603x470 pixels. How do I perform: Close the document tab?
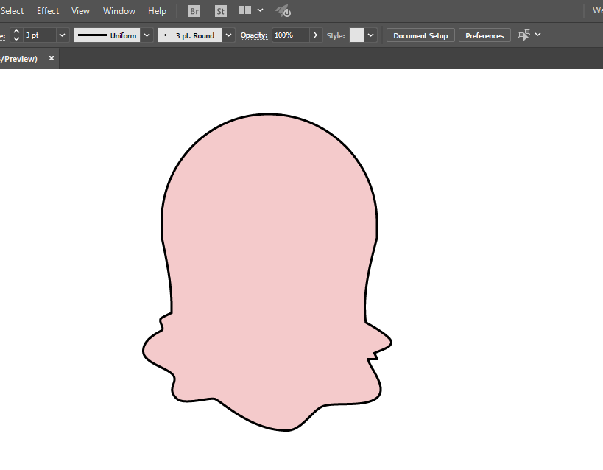[52, 58]
